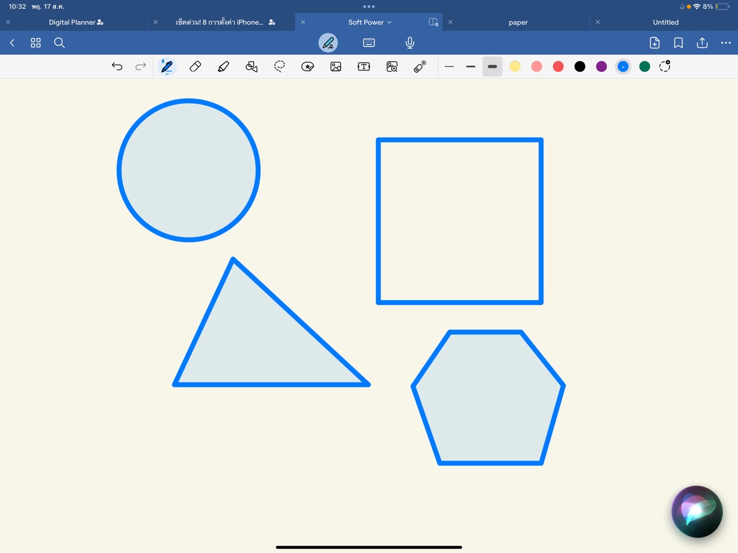Activate the Laser pointer tool
This screenshot has width=738, height=553.
pyautogui.click(x=420, y=66)
